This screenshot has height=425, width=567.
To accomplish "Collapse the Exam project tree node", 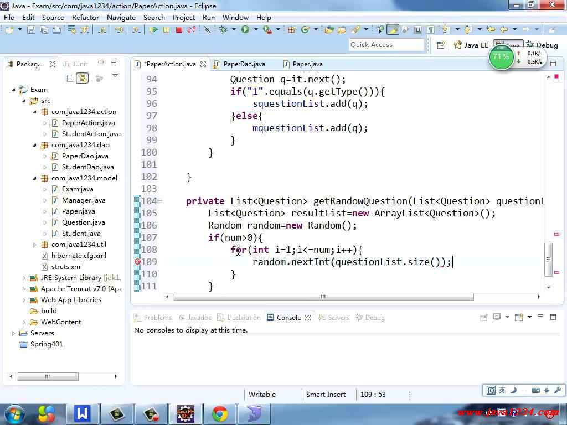I will coord(13,90).
